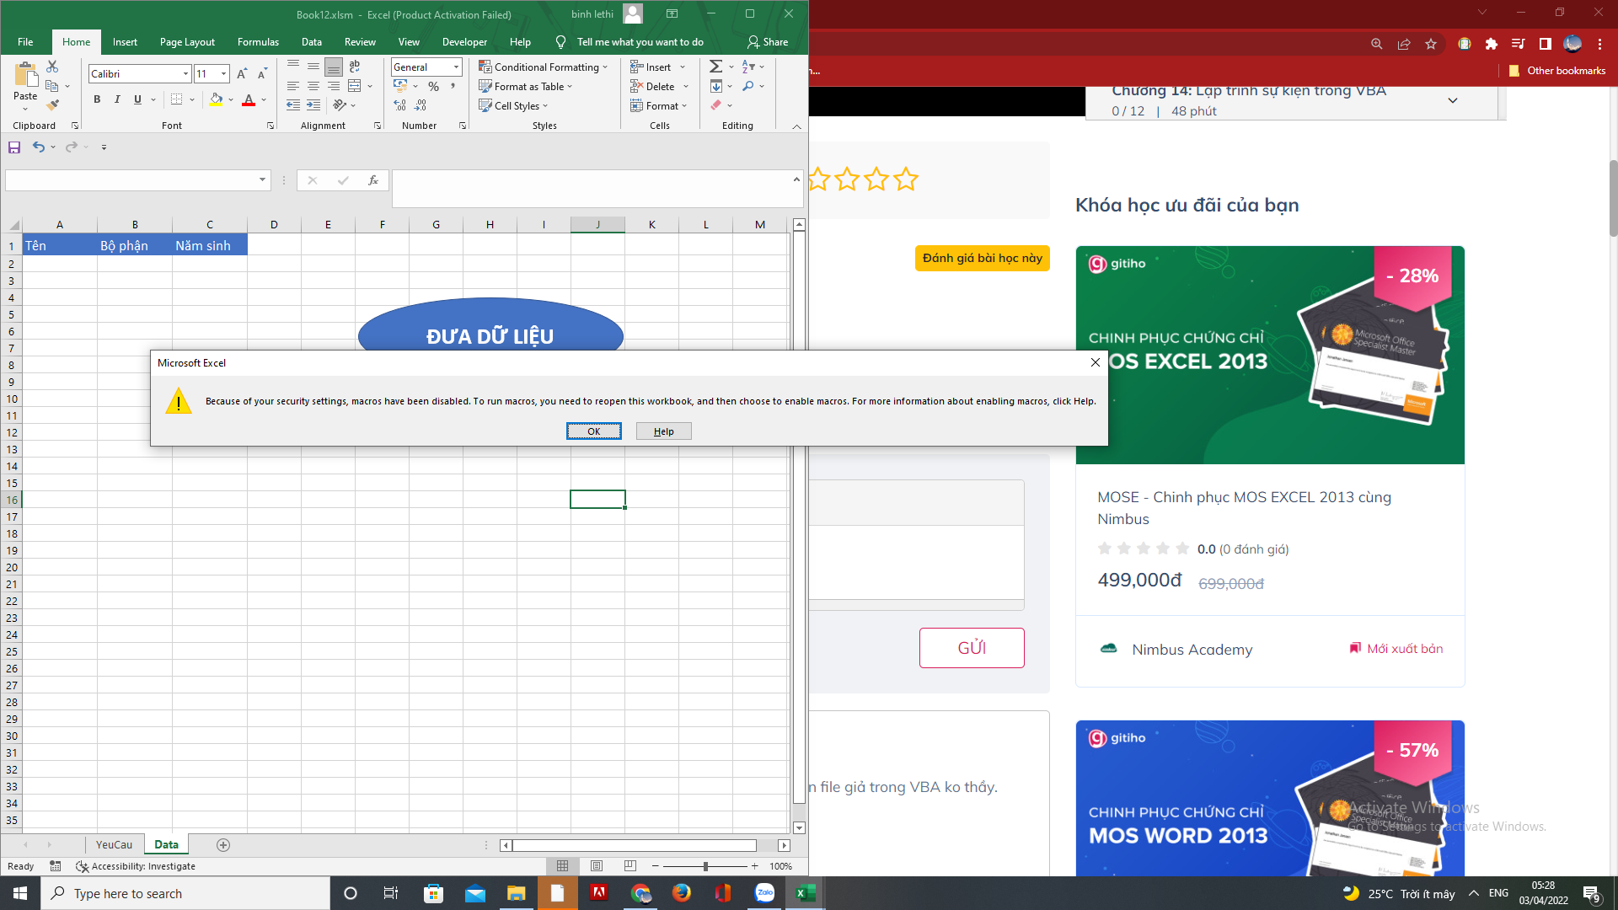
Task: Open Cell Styles dropdown
Action: (x=513, y=106)
